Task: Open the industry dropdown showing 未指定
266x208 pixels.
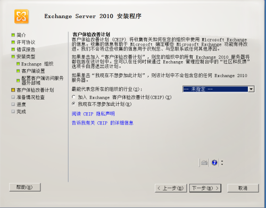Action: coord(219,89)
